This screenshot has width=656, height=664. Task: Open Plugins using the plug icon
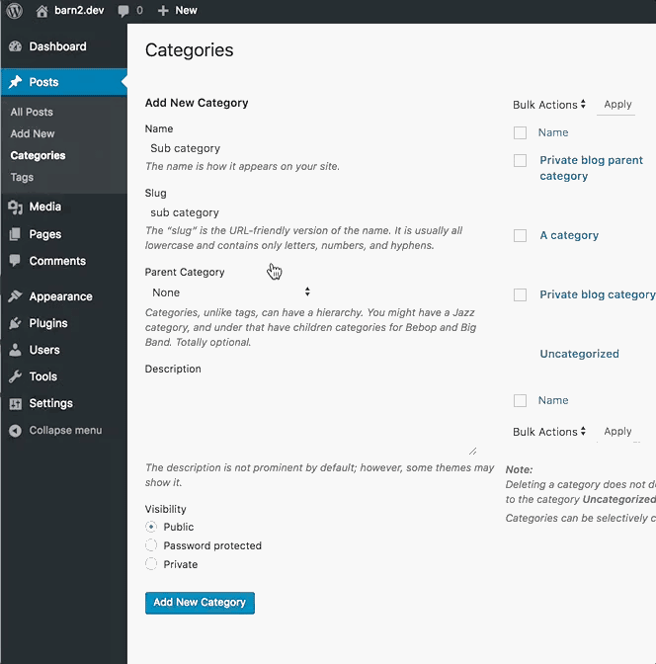15,323
